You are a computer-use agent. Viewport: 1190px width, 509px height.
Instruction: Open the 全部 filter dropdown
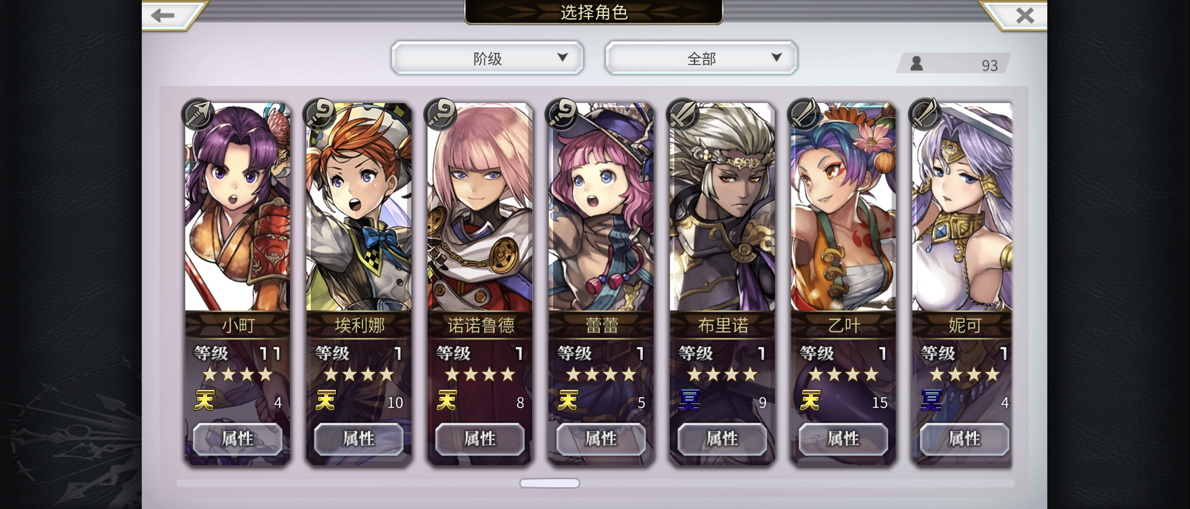tap(701, 58)
